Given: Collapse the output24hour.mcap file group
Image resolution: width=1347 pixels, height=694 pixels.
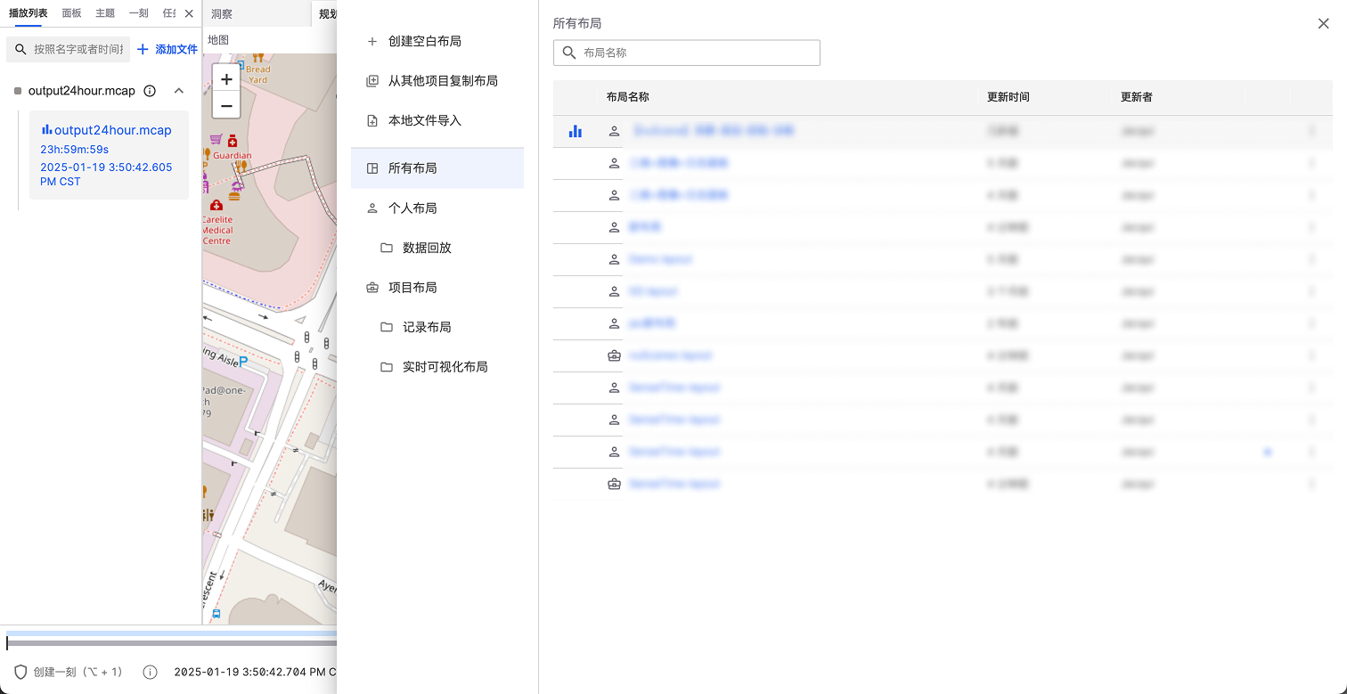Looking at the screenshot, I should coord(178,91).
